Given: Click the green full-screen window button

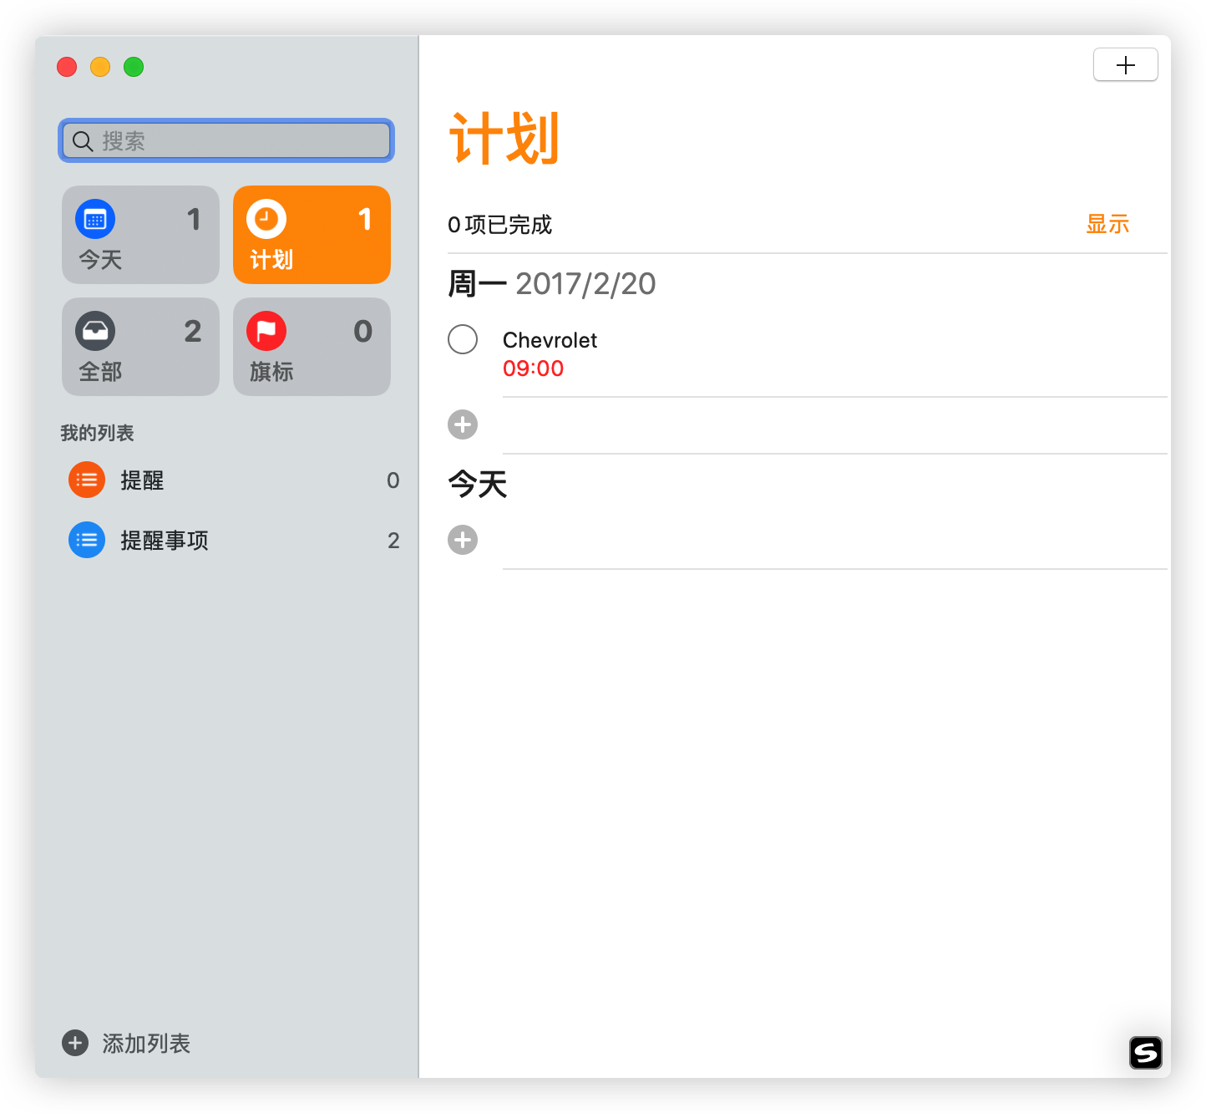Looking at the screenshot, I should [134, 67].
